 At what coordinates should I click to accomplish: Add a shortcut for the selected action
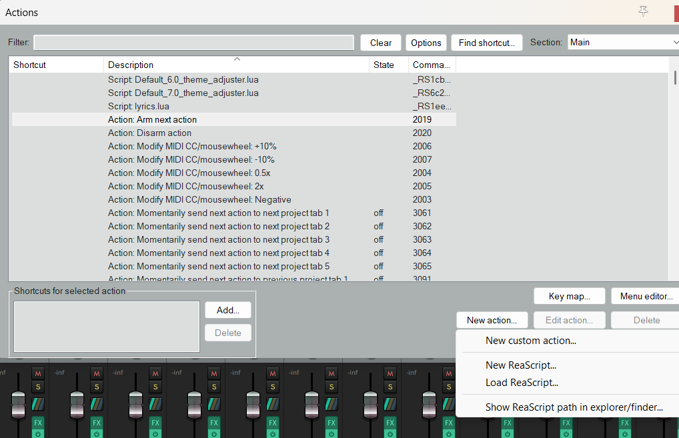point(227,310)
